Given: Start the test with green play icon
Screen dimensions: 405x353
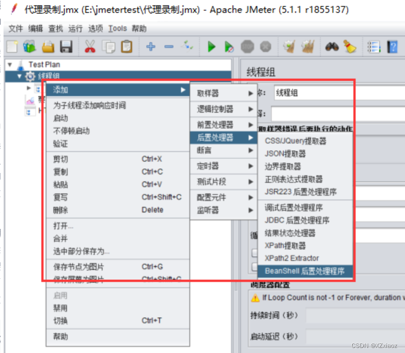Looking at the screenshot, I should click(212, 47).
